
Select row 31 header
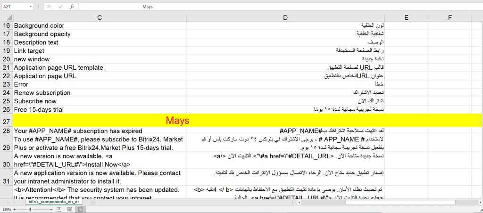coord(7,177)
